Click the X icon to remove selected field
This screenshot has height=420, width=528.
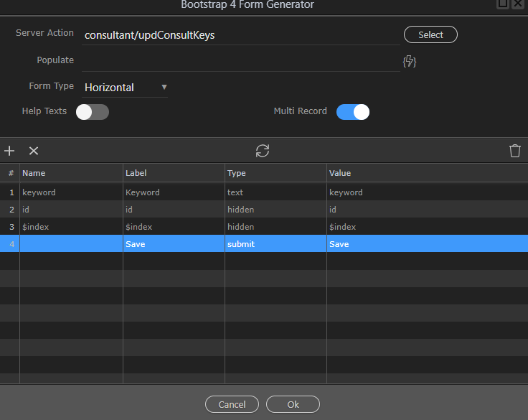coord(33,151)
